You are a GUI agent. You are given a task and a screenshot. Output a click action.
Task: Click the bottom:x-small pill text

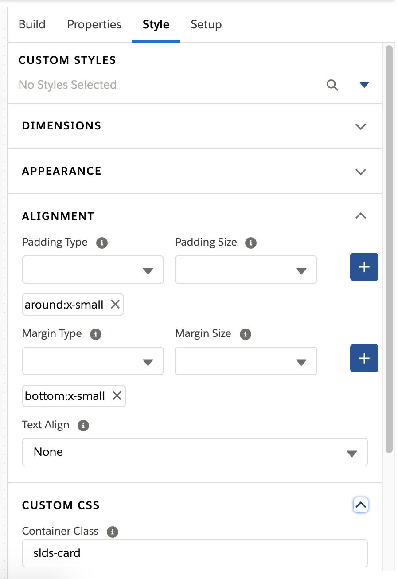coord(65,396)
